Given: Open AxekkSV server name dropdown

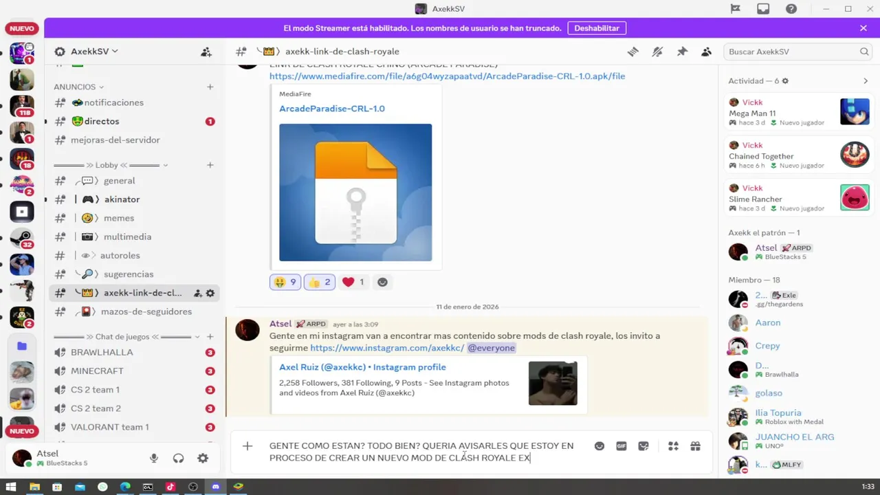Looking at the screenshot, I should tap(94, 52).
